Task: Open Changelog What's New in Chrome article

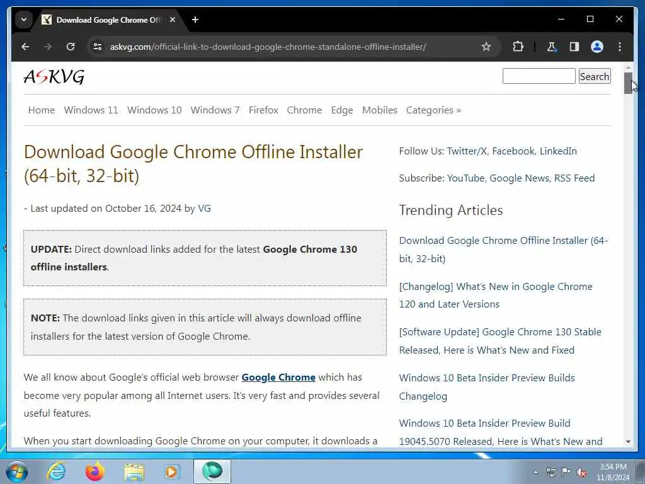Action: click(496, 295)
